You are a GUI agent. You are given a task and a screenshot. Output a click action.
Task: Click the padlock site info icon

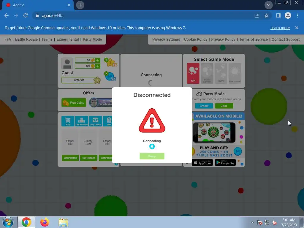[37, 15]
